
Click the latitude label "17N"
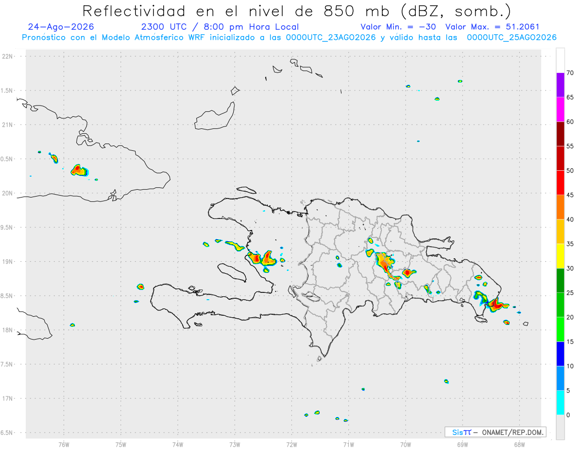tap(7, 398)
